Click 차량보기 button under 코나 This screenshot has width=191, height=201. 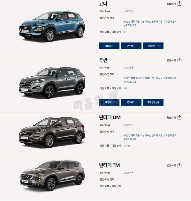click(109, 46)
